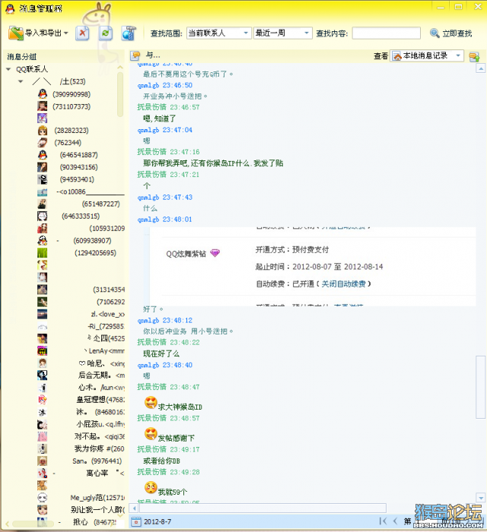
Task: Click the 立即查找 search button
Action: point(451,33)
